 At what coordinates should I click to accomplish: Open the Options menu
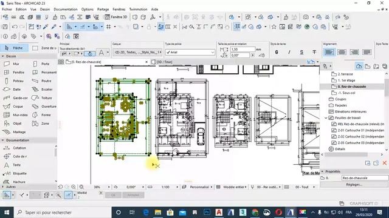(88, 9)
